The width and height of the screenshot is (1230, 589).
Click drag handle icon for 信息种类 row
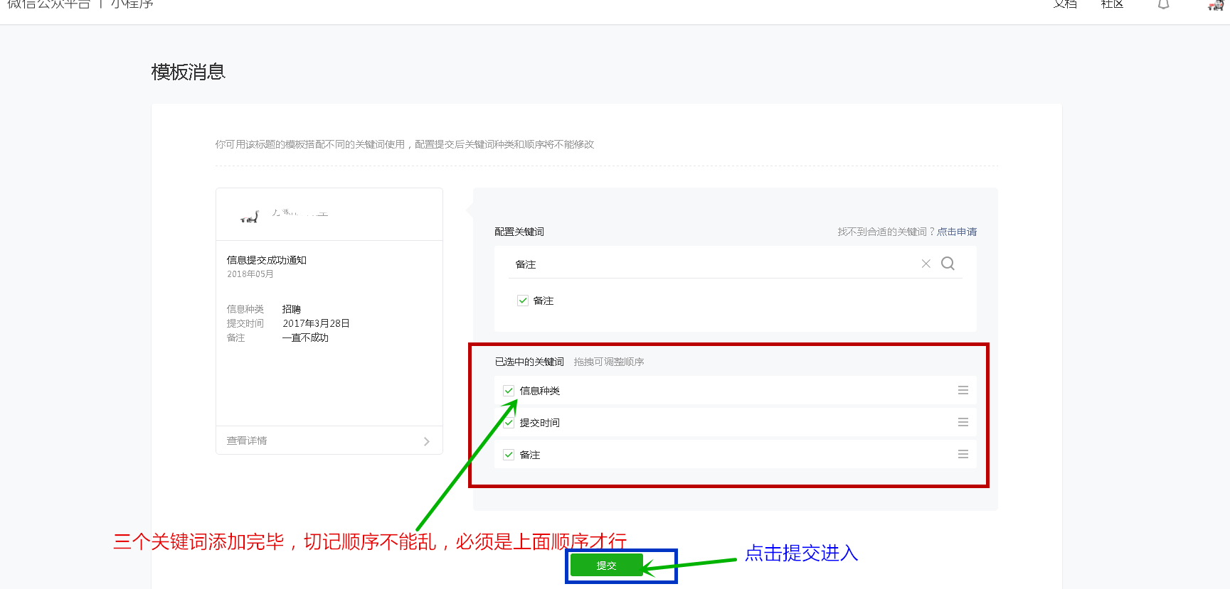click(x=963, y=390)
